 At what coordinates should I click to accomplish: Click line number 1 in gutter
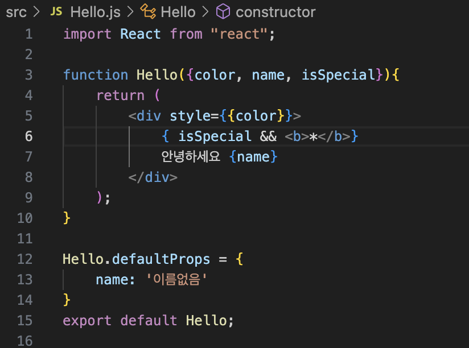pyautogui.click(x=28, y=34)
